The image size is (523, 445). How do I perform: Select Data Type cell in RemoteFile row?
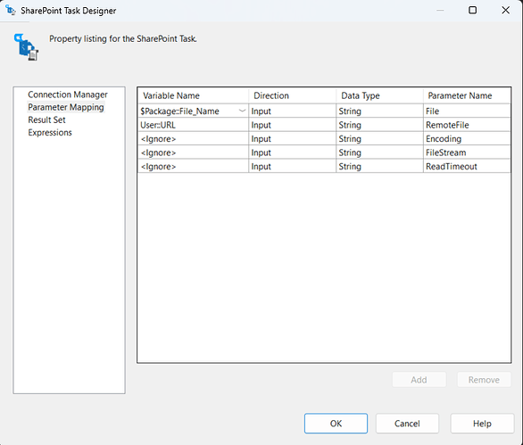click(x=379, y=125)
